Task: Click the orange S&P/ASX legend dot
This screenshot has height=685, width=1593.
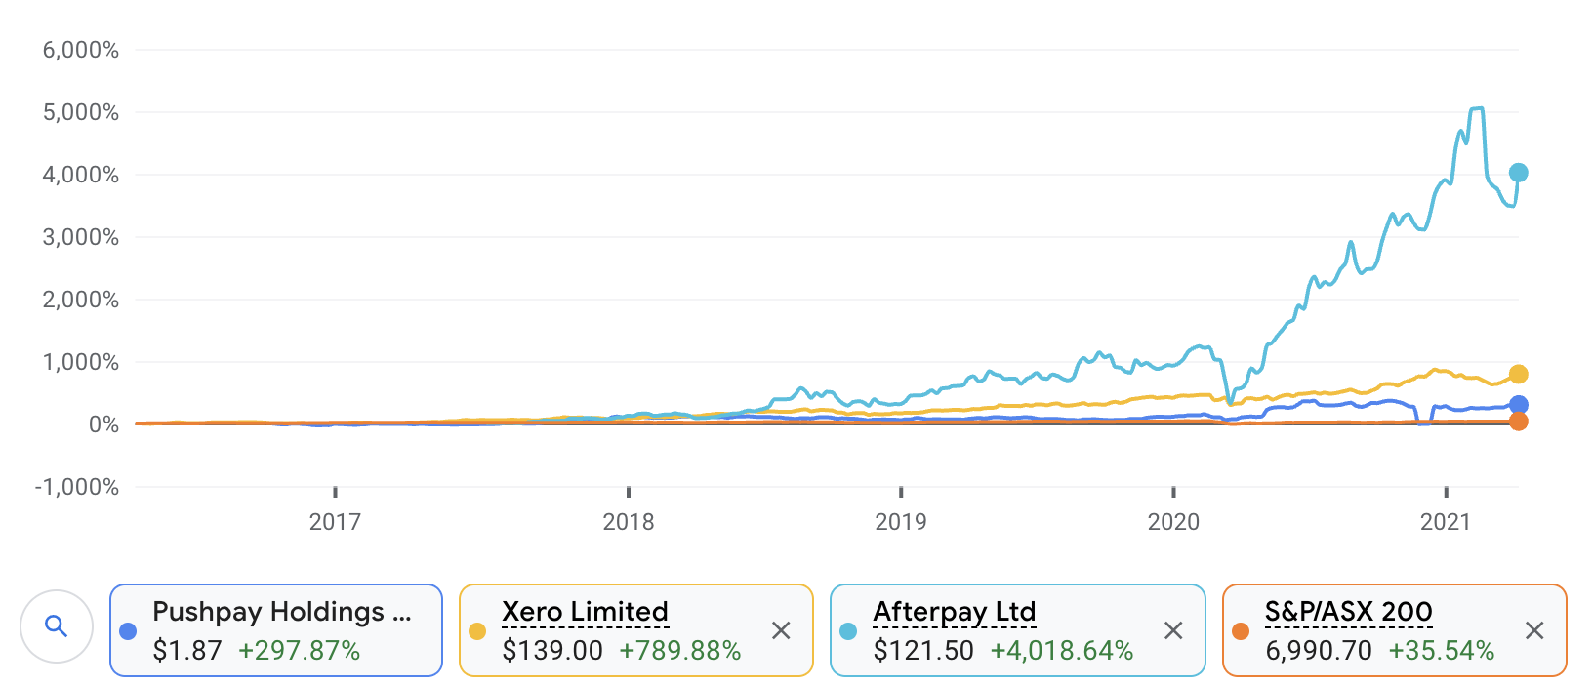Action: tap(1241, 631)
